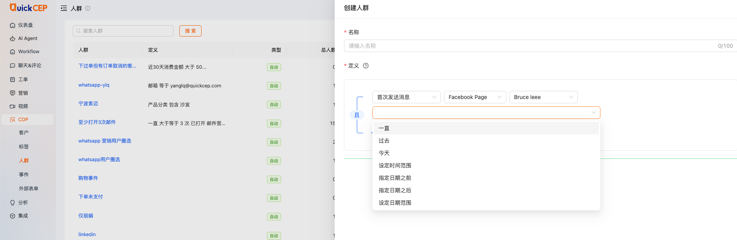Click the 搜索人群 search input box
This screenshot has width=737, height=240.
pos(123,31)
